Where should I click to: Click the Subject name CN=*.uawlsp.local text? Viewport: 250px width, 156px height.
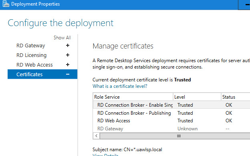click(127, 150)
